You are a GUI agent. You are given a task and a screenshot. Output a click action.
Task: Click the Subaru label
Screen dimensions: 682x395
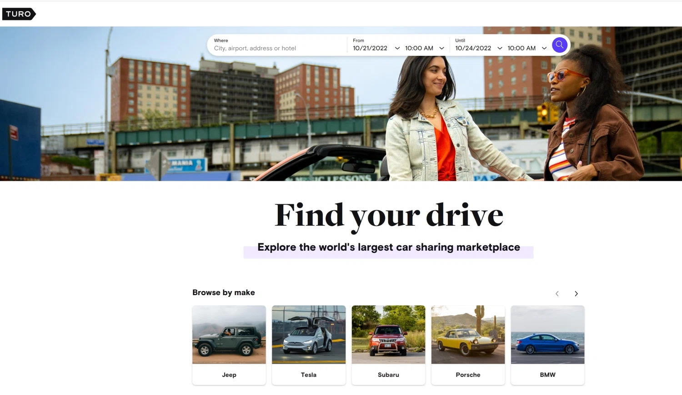click(x=388, y=375)
